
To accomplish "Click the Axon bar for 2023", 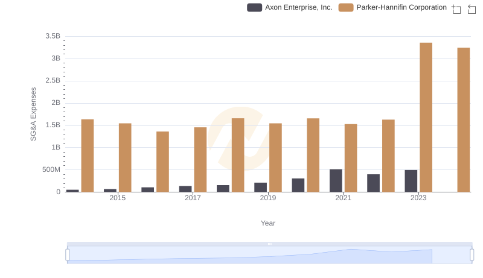I will (411, 181).
